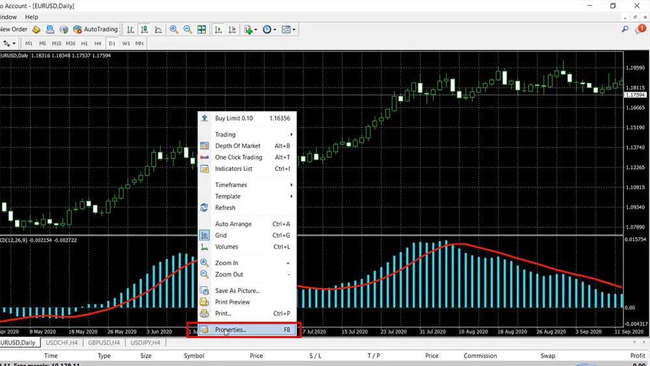Select the candlestick chart icon in toolbar
This screenshot has width=650, height=366.
[144, 29]
